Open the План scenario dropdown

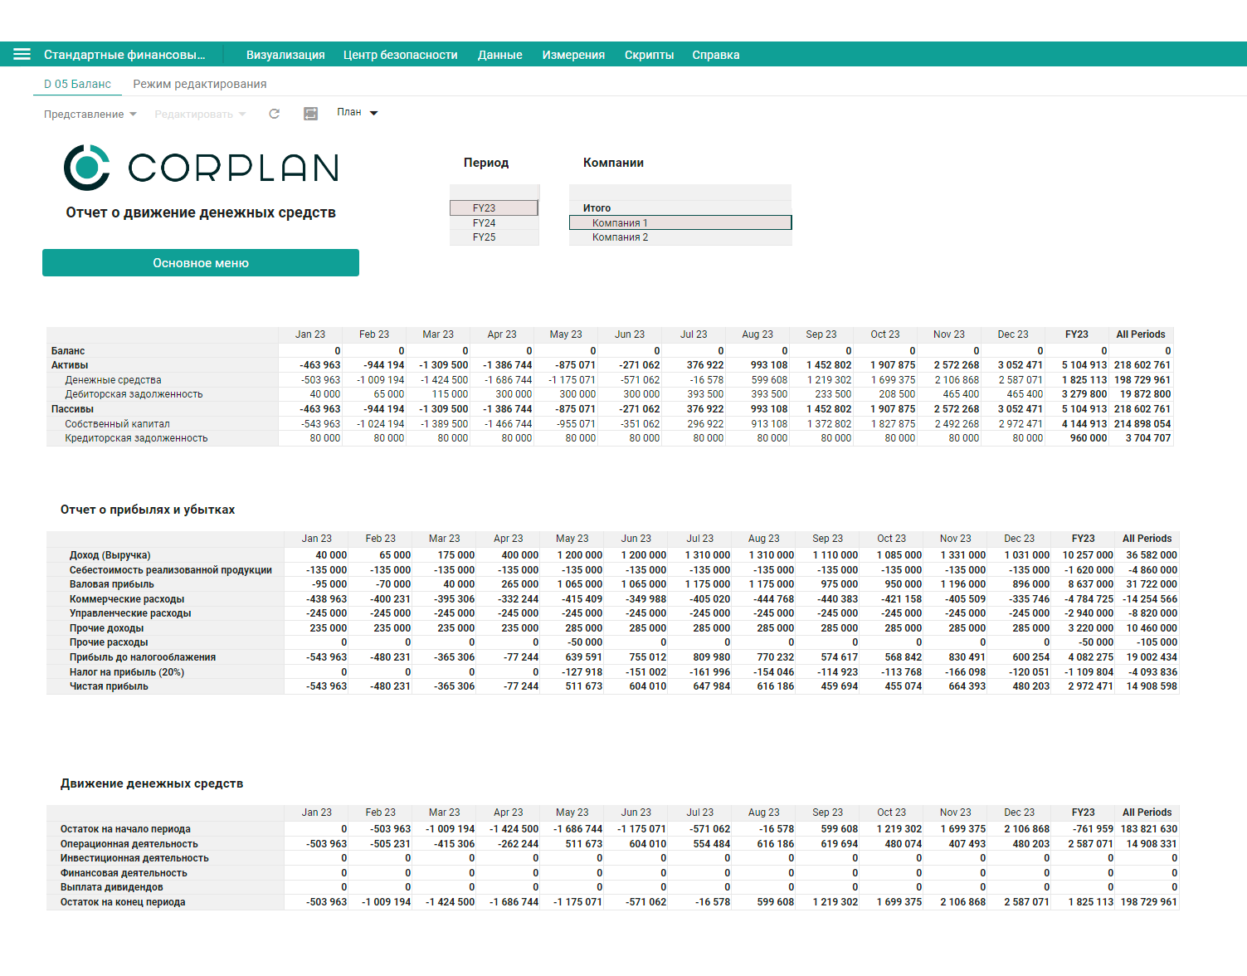point(356,112)
